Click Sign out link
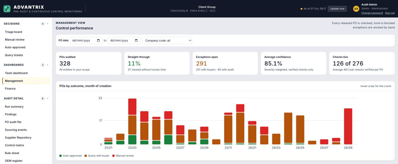The width and height of the screenshot is (398, 164). (x=390, y=13)
